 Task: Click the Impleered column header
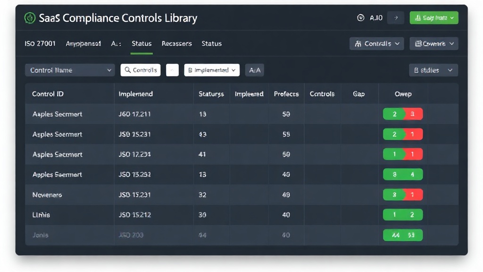(x=249, y=94)
